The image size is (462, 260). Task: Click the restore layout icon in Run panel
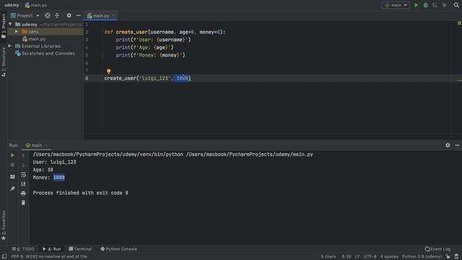[12, 176]
